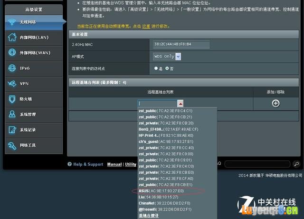This screenshot has width=304, height=219.
Task: Select zol_private (7C:A2:3E:F8:CB:E0) entry
Action: click(166, 172)
